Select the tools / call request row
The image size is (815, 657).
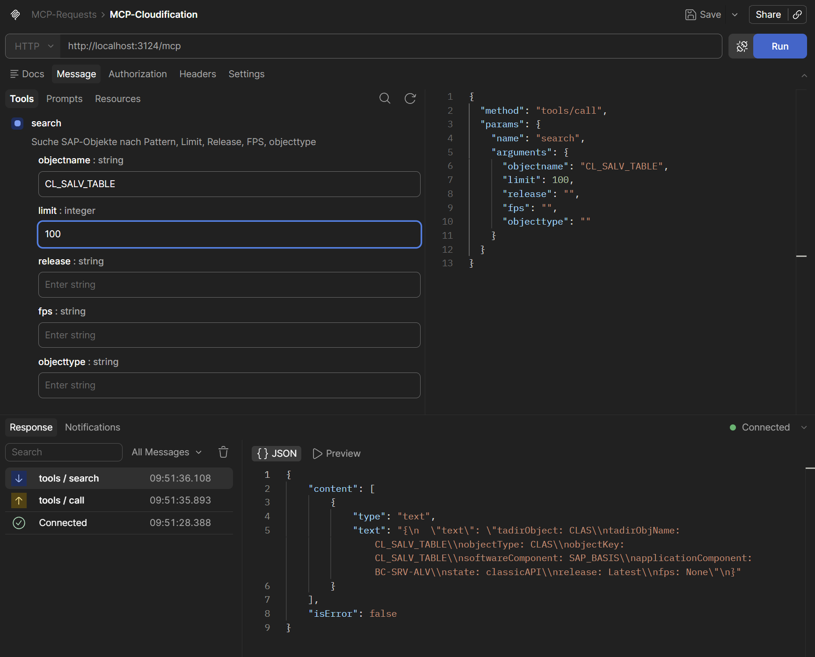click(x=119, y=500)
